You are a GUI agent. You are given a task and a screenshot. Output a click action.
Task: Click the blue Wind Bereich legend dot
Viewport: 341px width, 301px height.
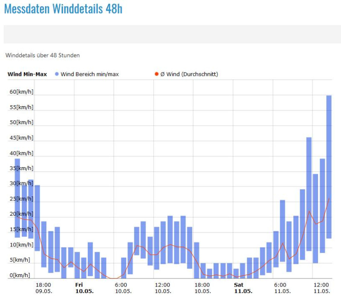pyautogui.click(x=57, y=74)
